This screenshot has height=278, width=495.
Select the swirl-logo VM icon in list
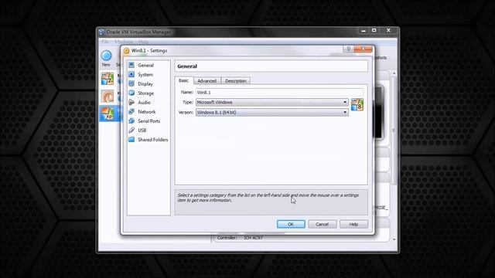[108, 96]
